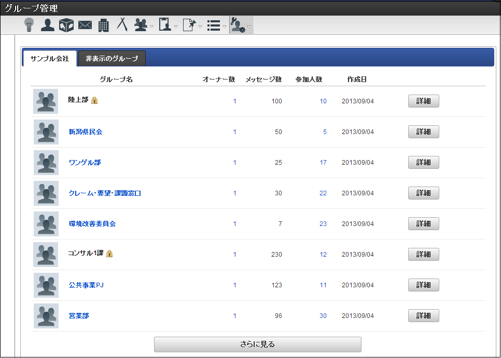Select the drafting compass icon

coord(122,24)
